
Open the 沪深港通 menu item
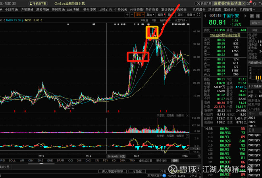click(x=27, y=10)
